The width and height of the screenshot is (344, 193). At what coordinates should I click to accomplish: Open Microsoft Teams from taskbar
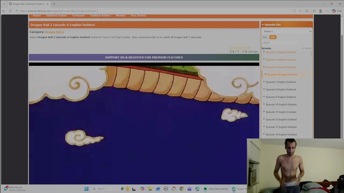[x=189, y=189]
